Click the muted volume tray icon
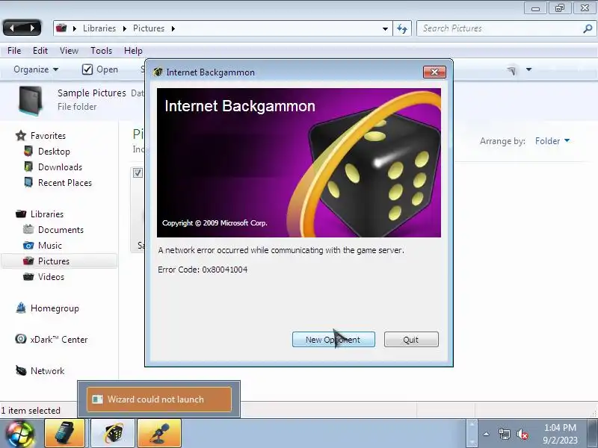Viewport: 598px width, 448px height. point(523,434)
